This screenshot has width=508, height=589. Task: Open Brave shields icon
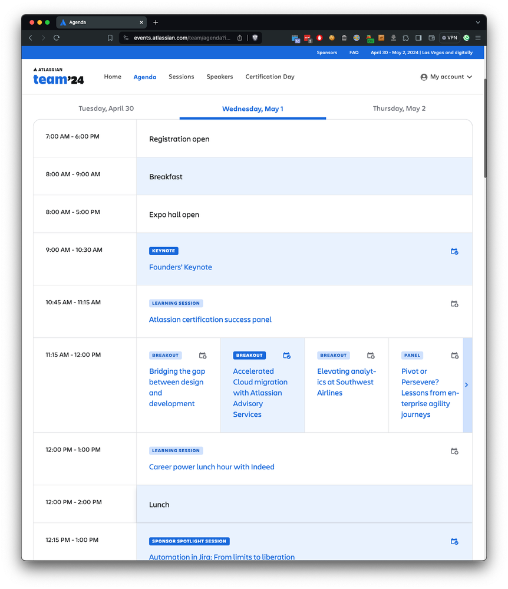(x=255, y=38)
